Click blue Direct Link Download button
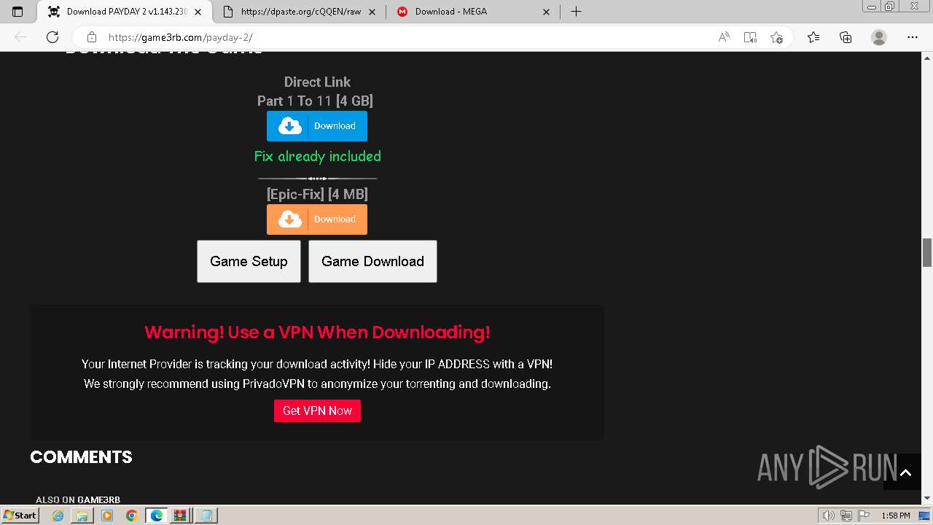933x525 pixels. pos(317,126)
